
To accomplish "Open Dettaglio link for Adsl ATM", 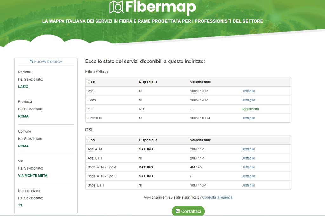I will [248, 149].
